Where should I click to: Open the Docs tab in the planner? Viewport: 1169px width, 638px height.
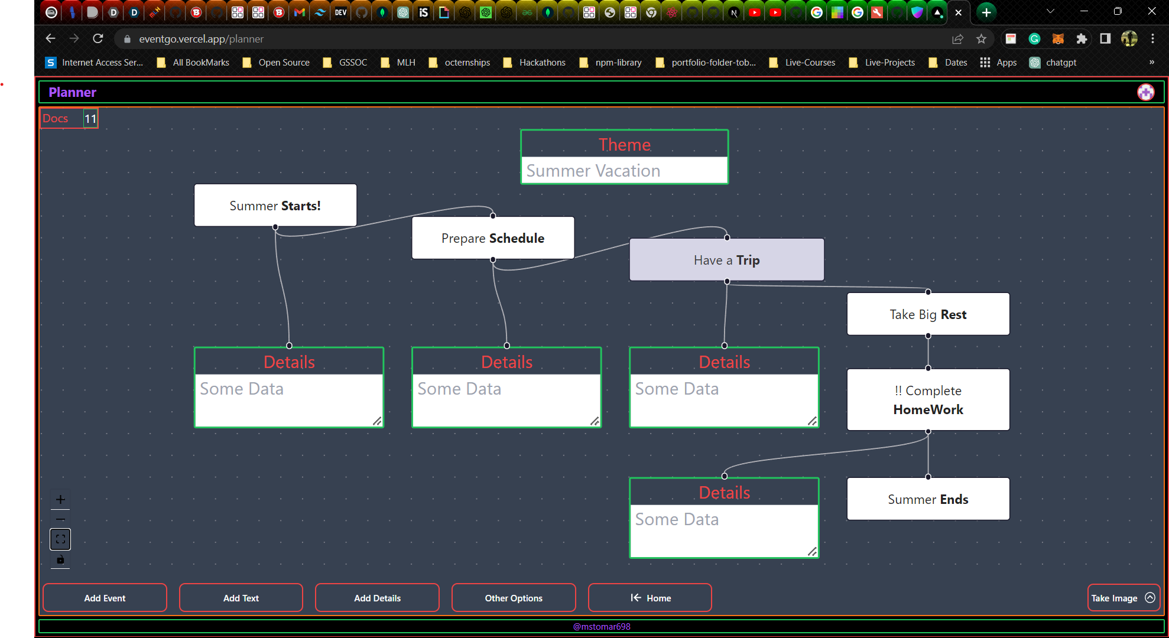click(56, 118)
